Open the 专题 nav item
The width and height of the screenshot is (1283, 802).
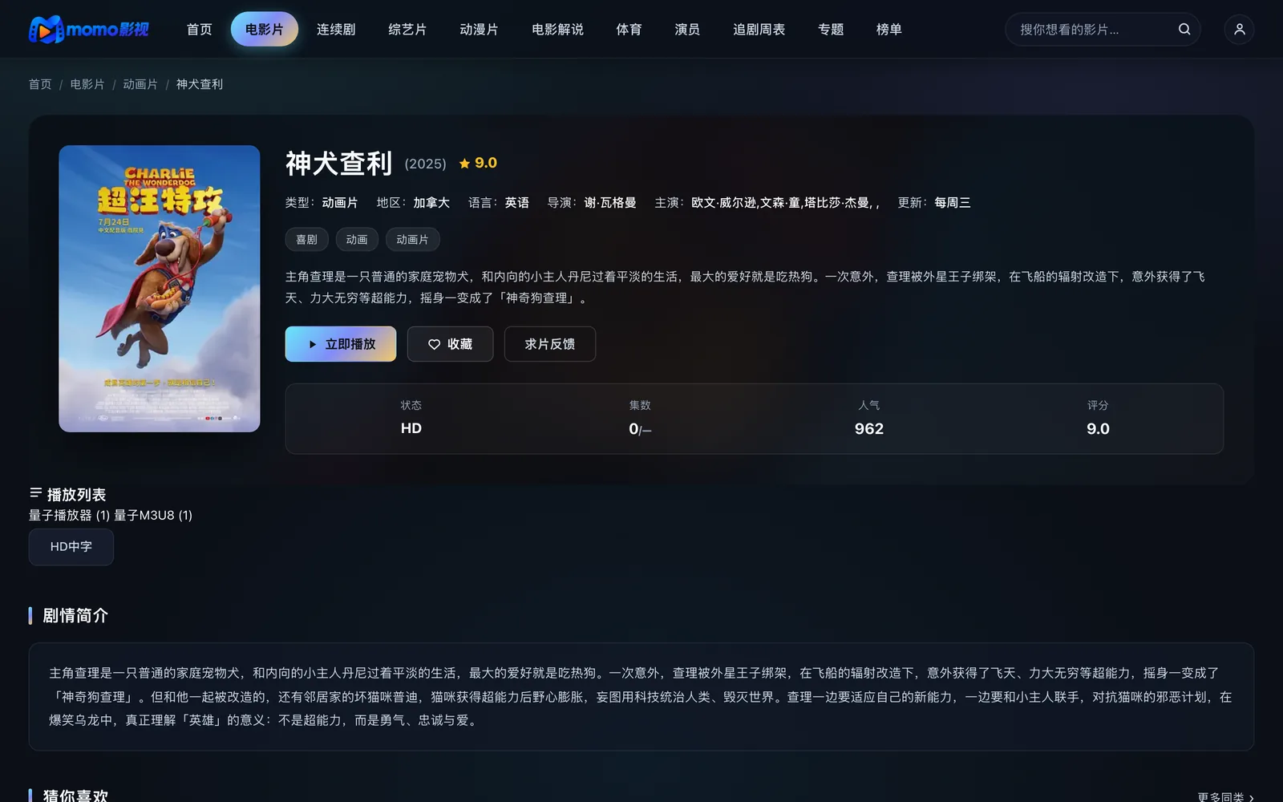click(x=831, y=29)
